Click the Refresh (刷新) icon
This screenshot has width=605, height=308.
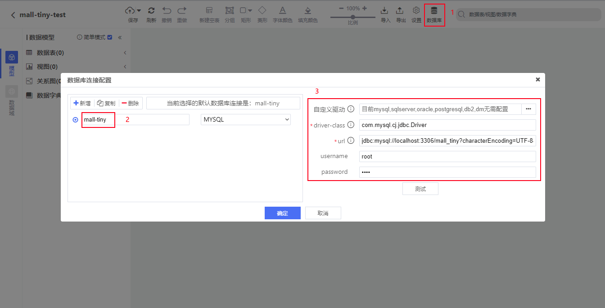pyautogui.click(x=151, y=10)
